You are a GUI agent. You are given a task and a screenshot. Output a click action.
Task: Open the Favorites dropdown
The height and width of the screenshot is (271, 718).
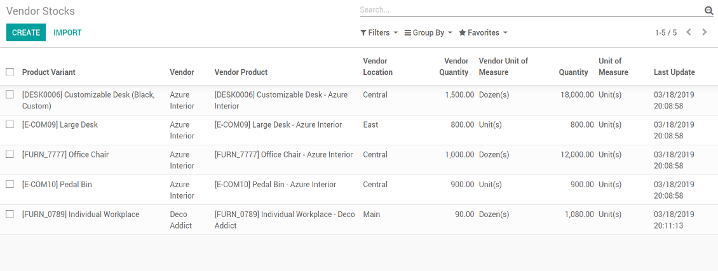483,32
